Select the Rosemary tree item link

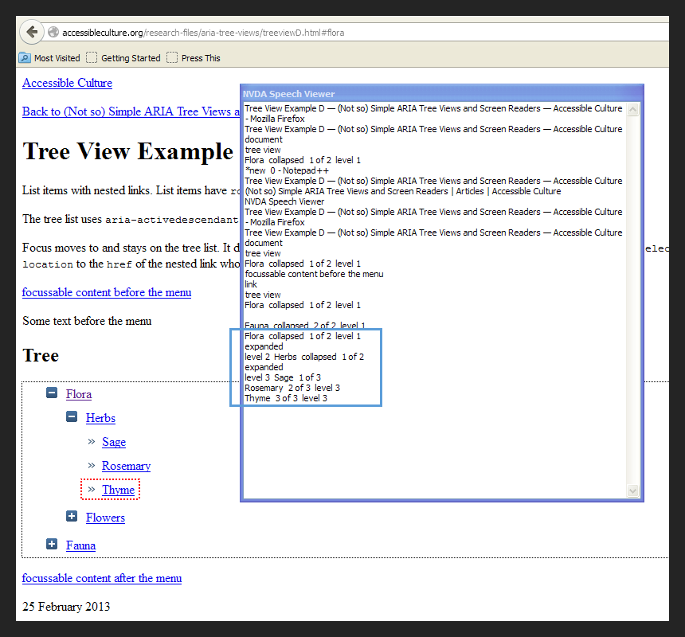[126, 466]
